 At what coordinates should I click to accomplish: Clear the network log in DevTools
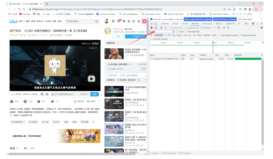[156, 28]
